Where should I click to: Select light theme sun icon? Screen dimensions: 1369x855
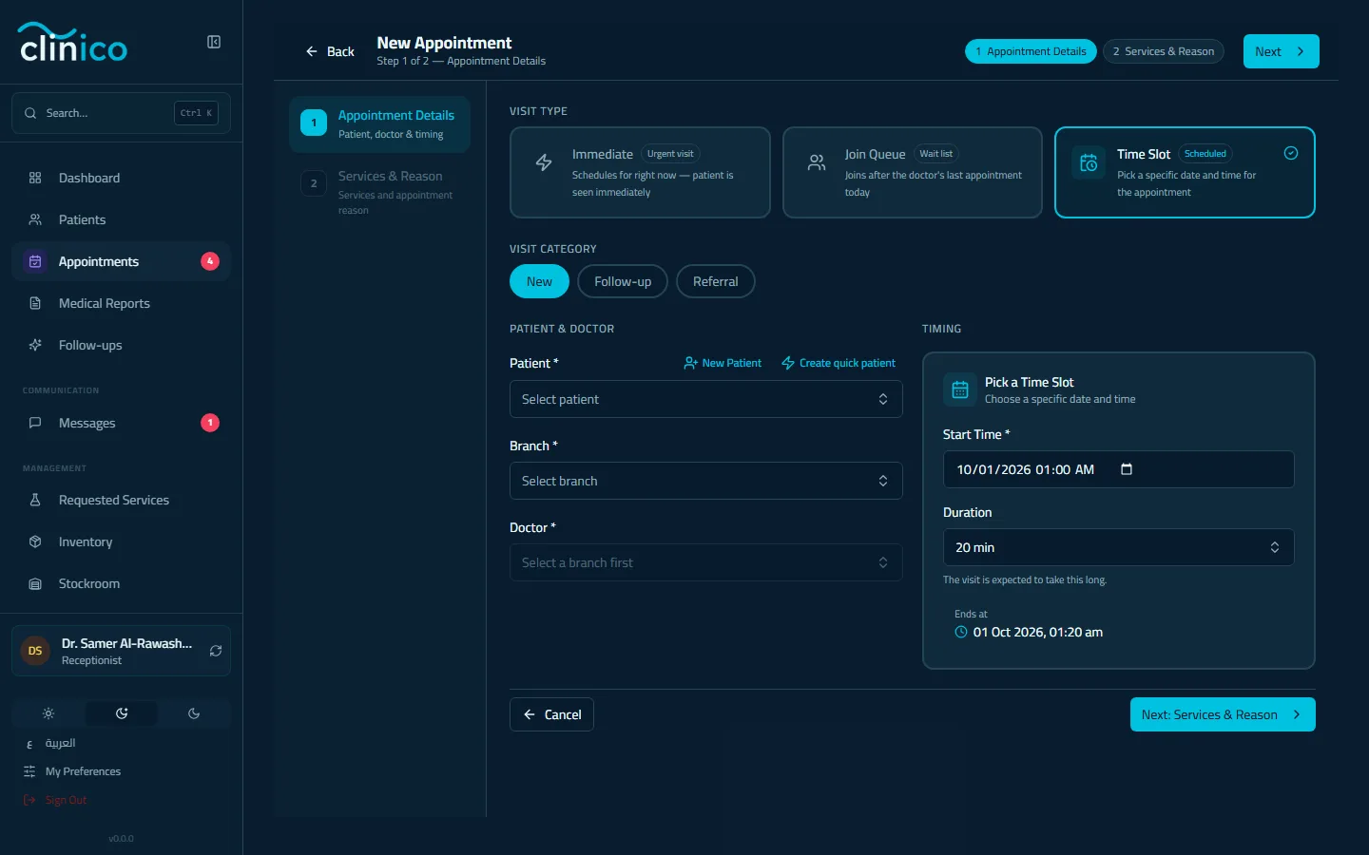pyautogui.click(x=48, y=713)
